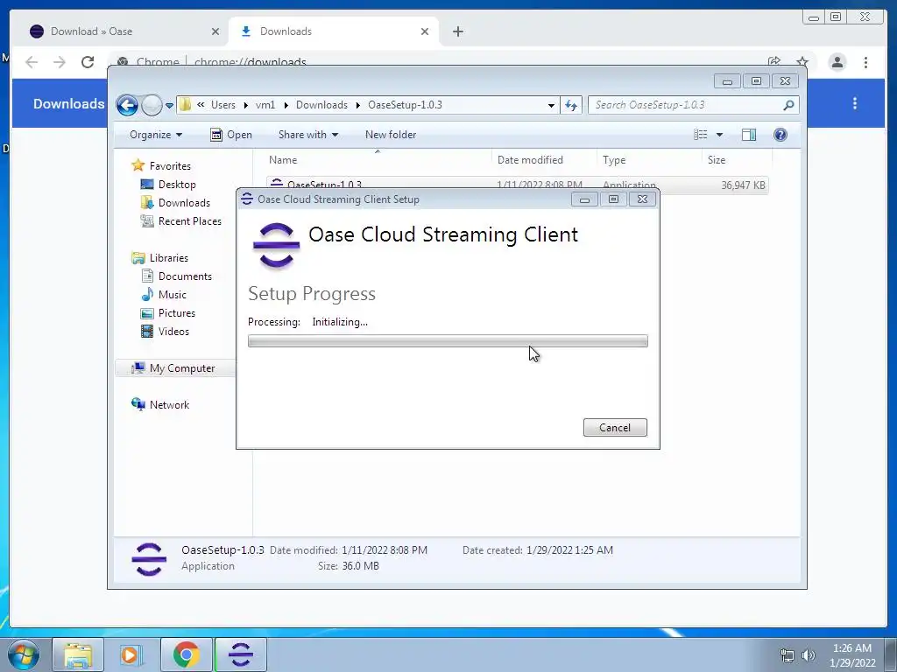Open the Chrome profile avatar
Screen dimensions: 897x672
pyautogui.click(x=837, y=62)
